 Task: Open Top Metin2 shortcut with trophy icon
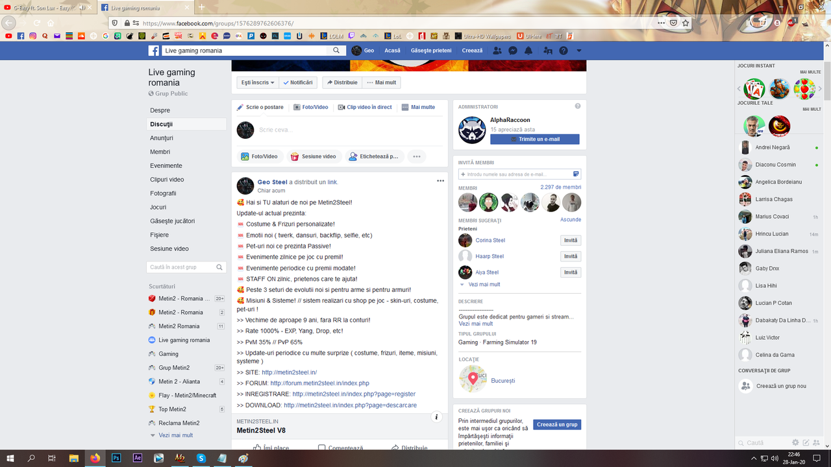coord(172,409)
